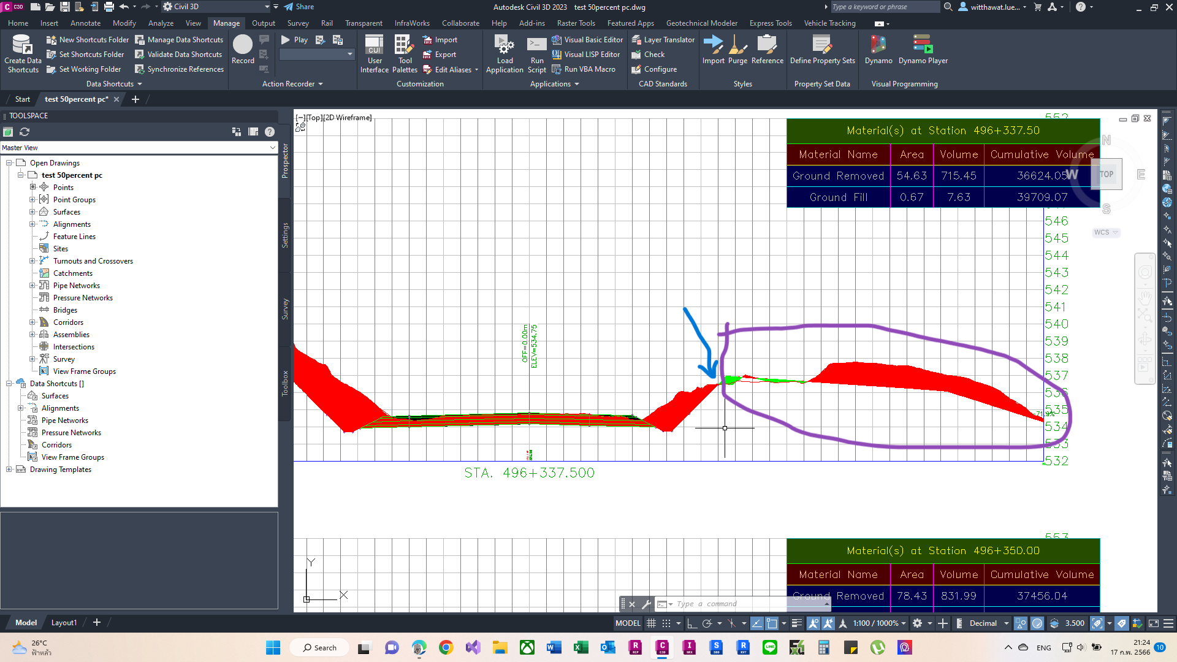Toggle drawing grid display in status bar
The height and width of the screenshot is (662, 1177).
point(651,623)
